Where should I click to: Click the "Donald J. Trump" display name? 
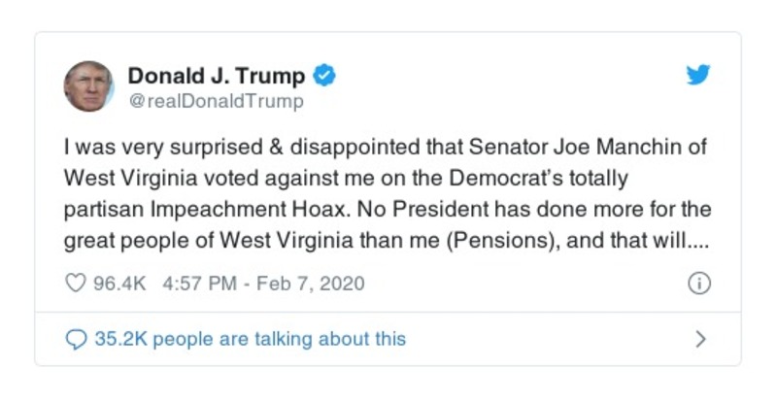click(x=217, y=76)
